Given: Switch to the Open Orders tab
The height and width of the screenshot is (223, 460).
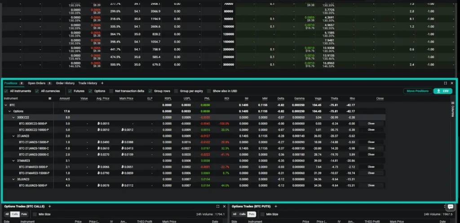Looking at the screenshot, I should click(40, 83).
